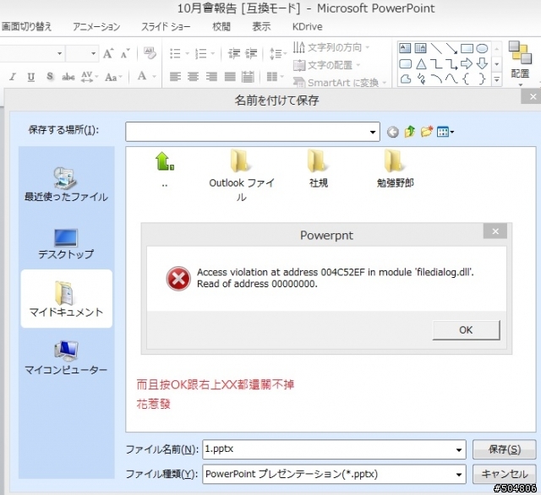Open the ファイル名前 dropdown arrow

point(458,449)
